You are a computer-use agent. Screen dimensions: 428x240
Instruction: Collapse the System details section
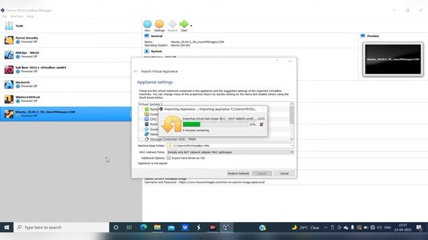click(156, 51)
